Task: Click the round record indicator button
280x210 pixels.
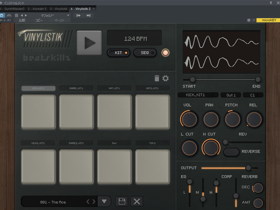Action: coord(166,53)
